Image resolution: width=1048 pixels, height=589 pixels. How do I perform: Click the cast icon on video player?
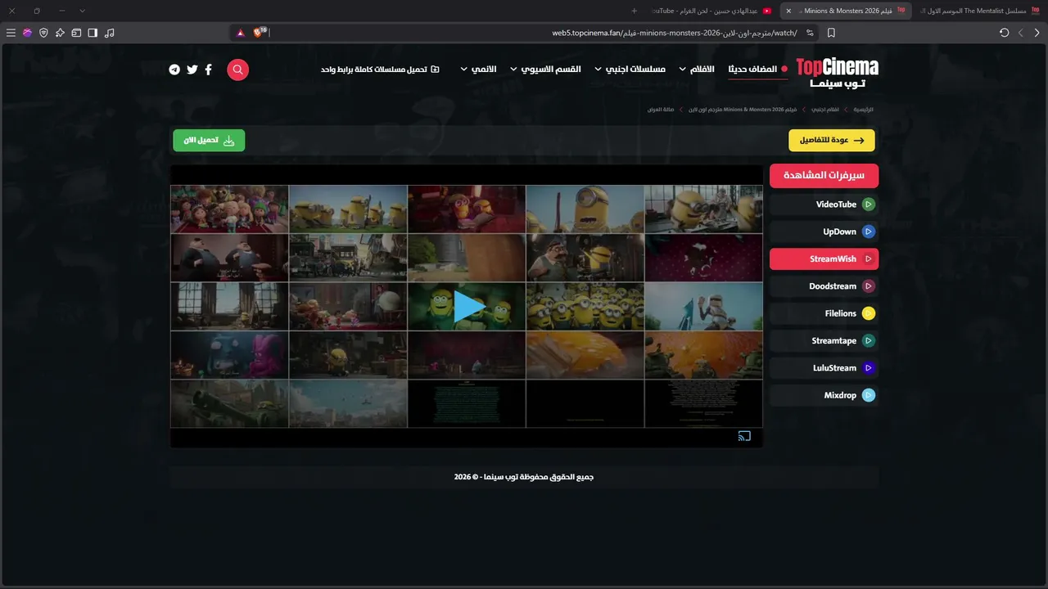(x=744, y=436)
